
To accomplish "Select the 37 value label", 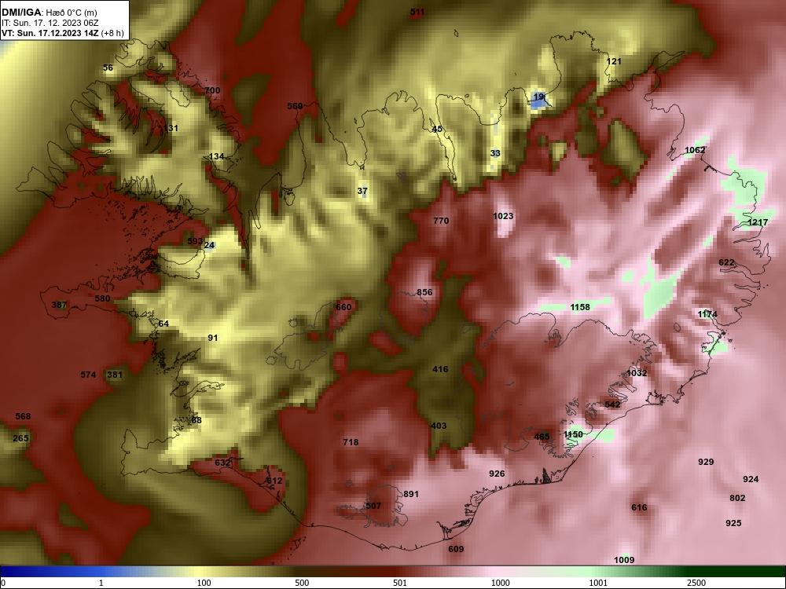I will [362, 191].
